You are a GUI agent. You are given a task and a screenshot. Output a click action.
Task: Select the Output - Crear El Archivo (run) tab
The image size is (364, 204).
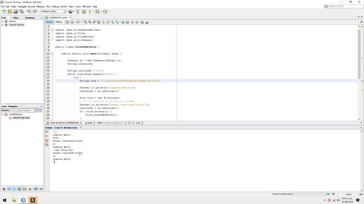61,127
